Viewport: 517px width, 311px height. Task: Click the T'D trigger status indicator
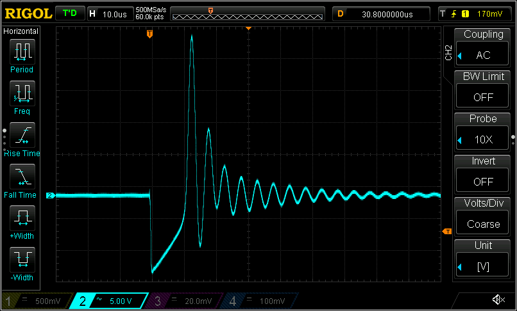69,13
